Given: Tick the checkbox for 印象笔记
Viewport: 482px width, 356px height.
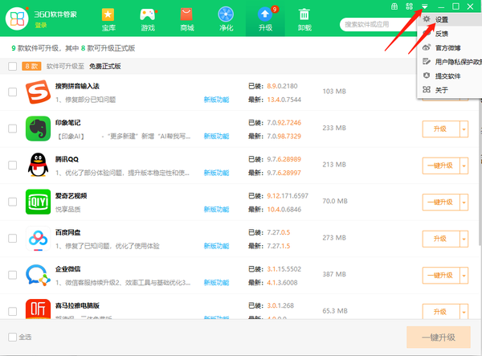Looking at the screenshot, I should pos(12,129).
